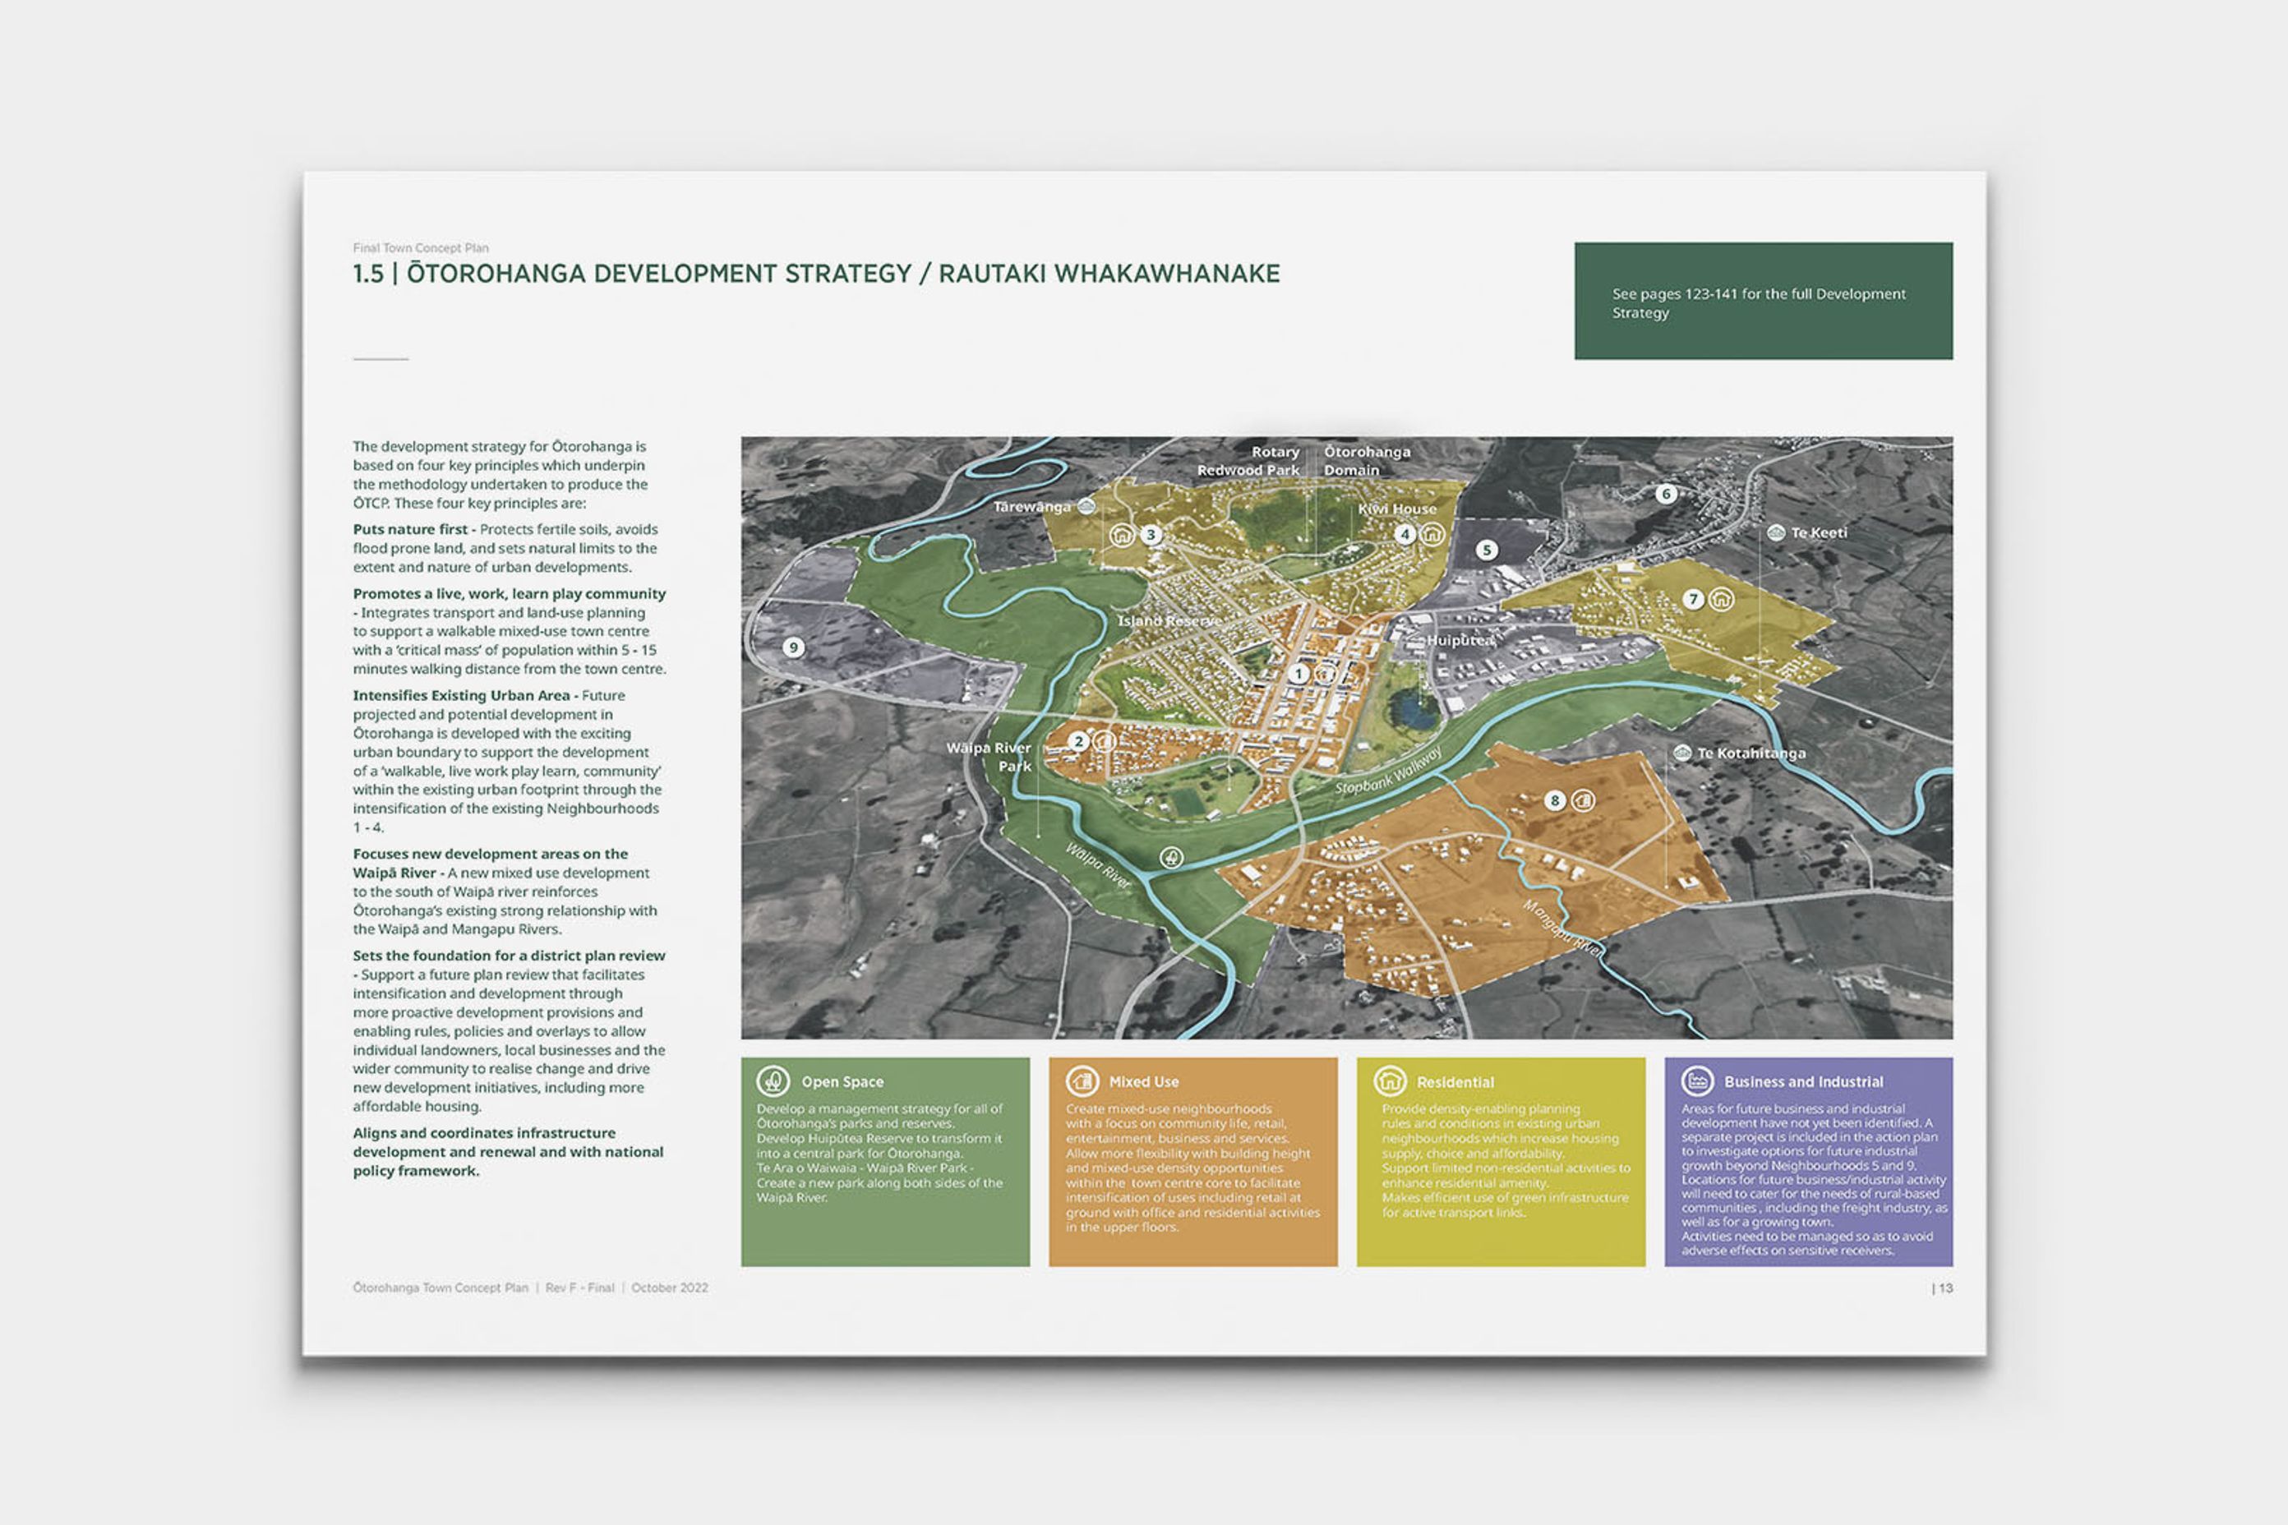Click the Business and Industrial factory icon

[x=1696, y=1080]
